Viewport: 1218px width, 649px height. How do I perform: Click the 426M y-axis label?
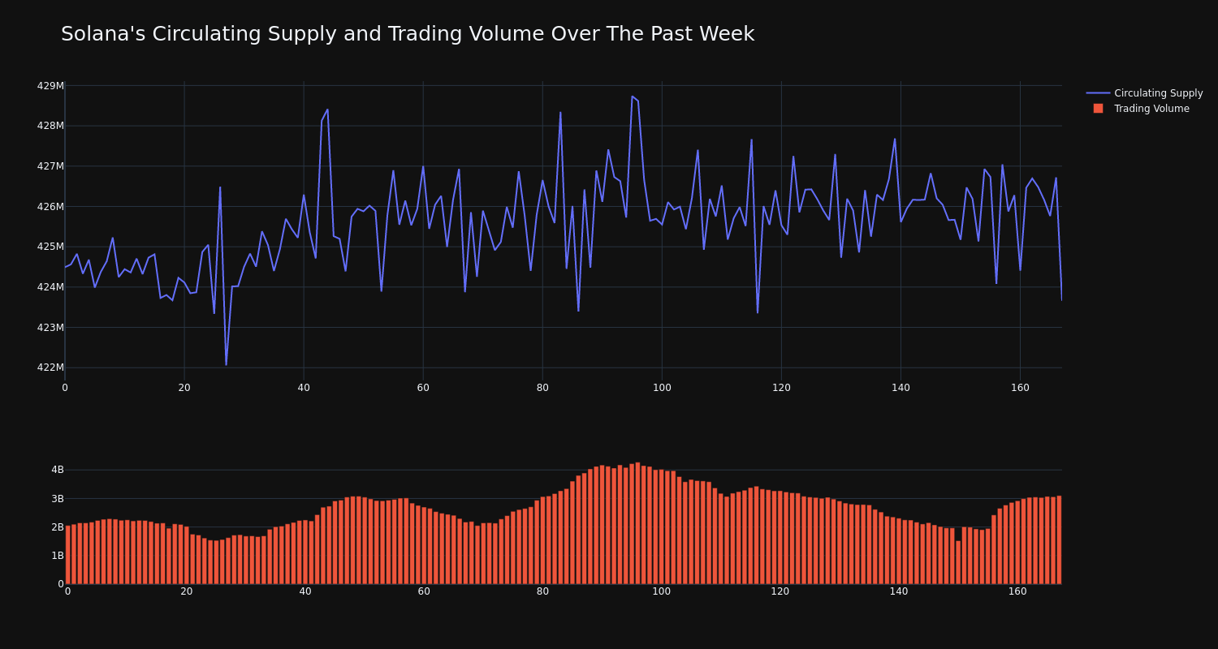[50, 206]
